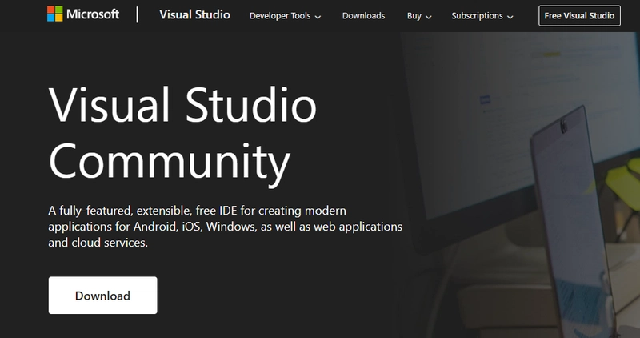Expand the Subscriptions dropdown menu
Image resolution: width=640 pixels, height=338 pixels.
(x=482, y=16)
